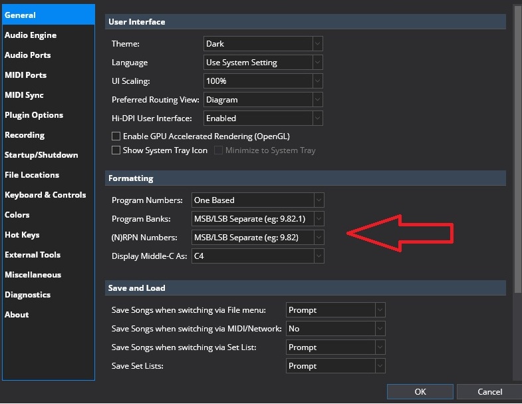The height and width of the screenshot is (404, 522).
Task: Open the Diagnostics page
Action: pyautogui.click(x=27, y=295)
